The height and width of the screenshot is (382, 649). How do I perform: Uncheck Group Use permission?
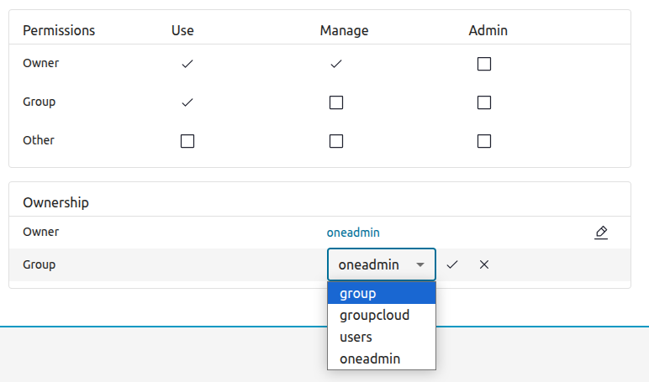pyautogui.click(x=187, y=102)
